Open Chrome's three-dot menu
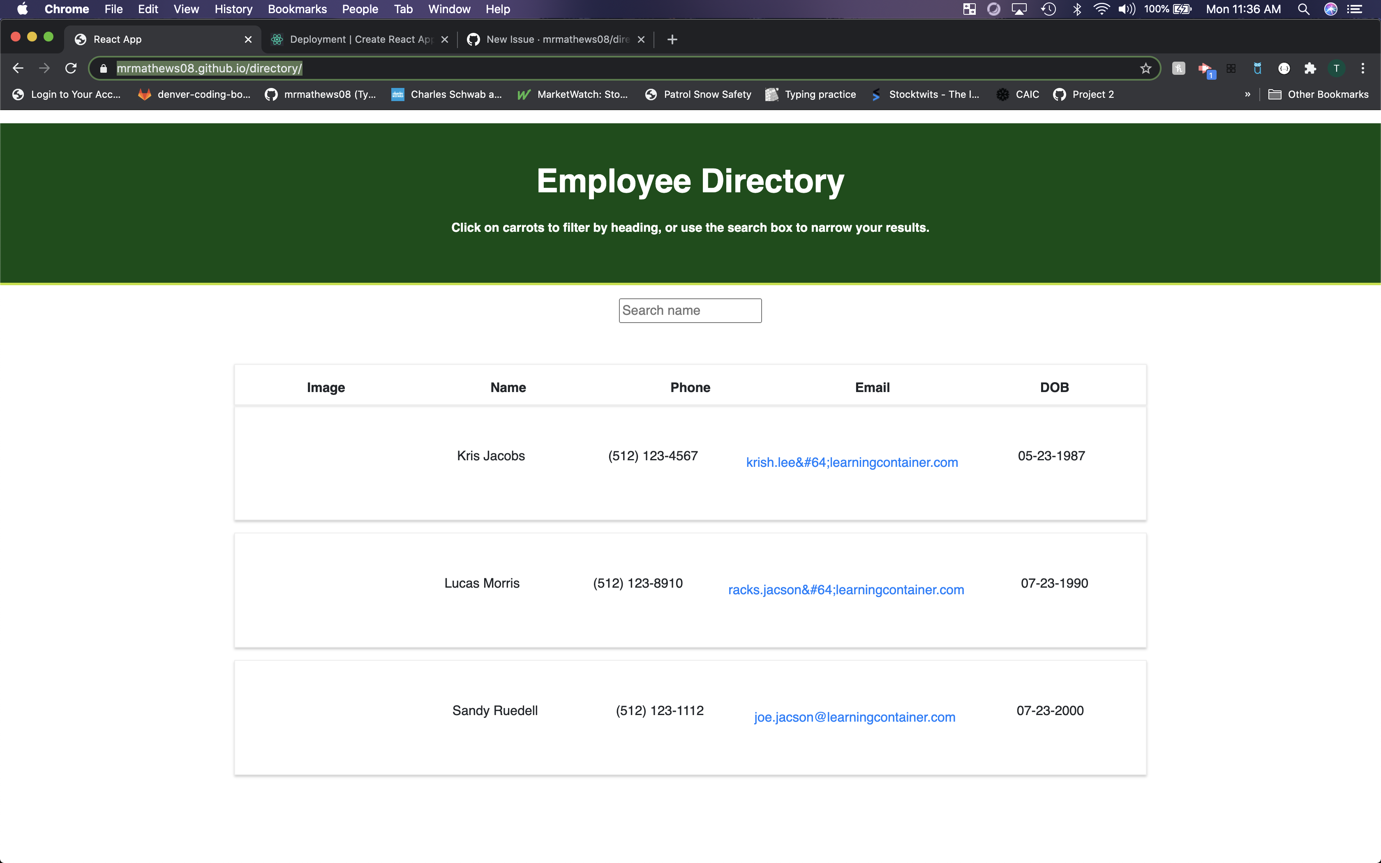 click(x=1363, y=68)
